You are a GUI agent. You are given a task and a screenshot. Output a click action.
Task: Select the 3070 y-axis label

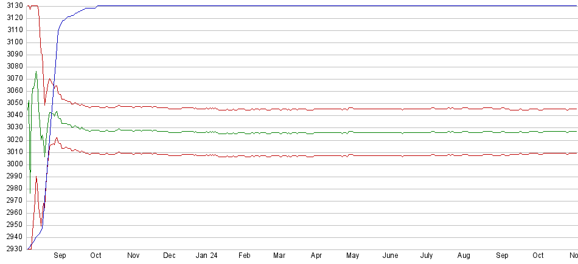13,79
